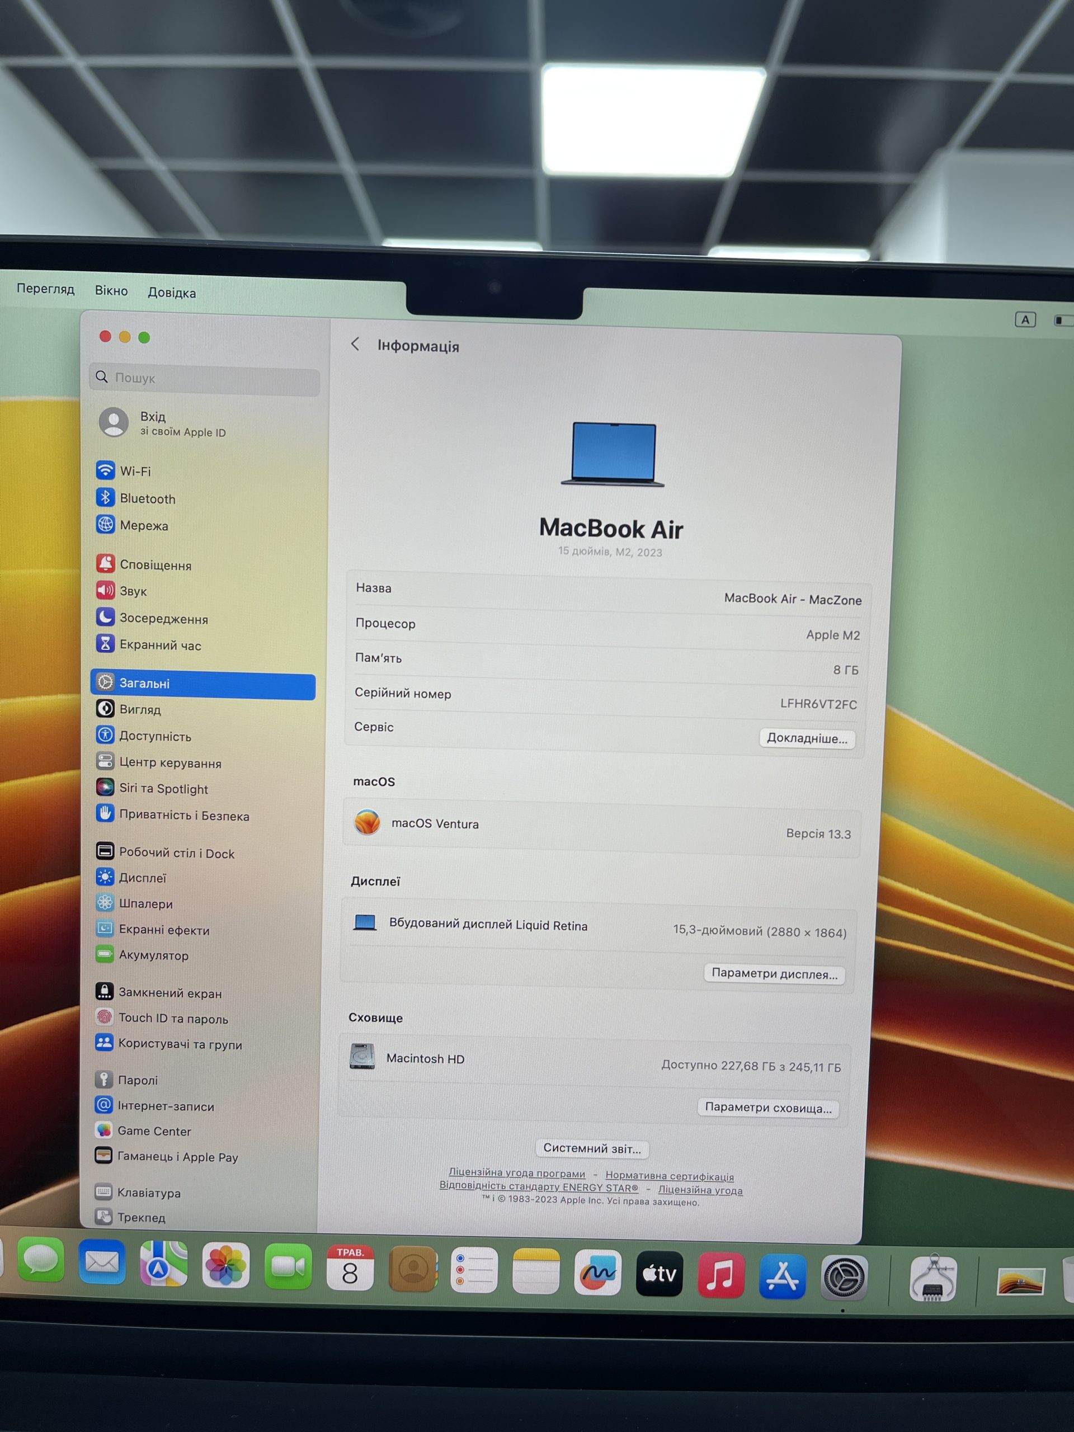The height and width of the screenshot is (1432, 1074).
Task: Open Calendar from the Dock
Action: (350, 1268)
